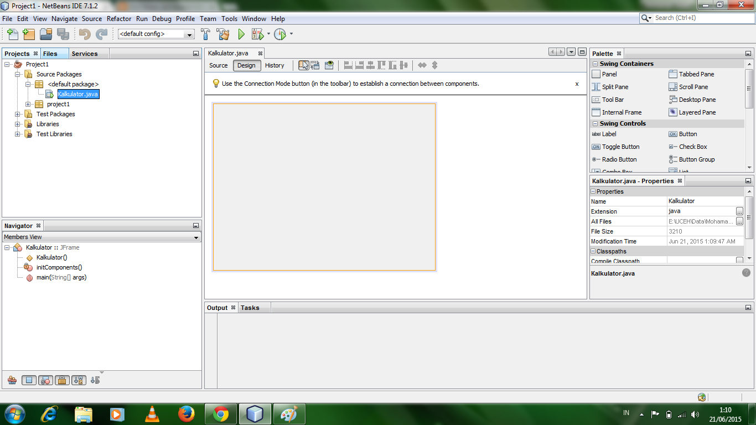Click the Show Inherited Members icon in Navigator

coord(12,380)
